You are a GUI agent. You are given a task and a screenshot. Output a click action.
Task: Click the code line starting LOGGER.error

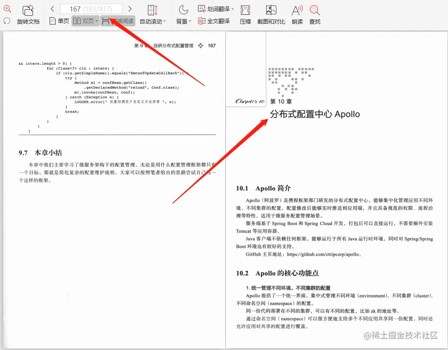125,102
